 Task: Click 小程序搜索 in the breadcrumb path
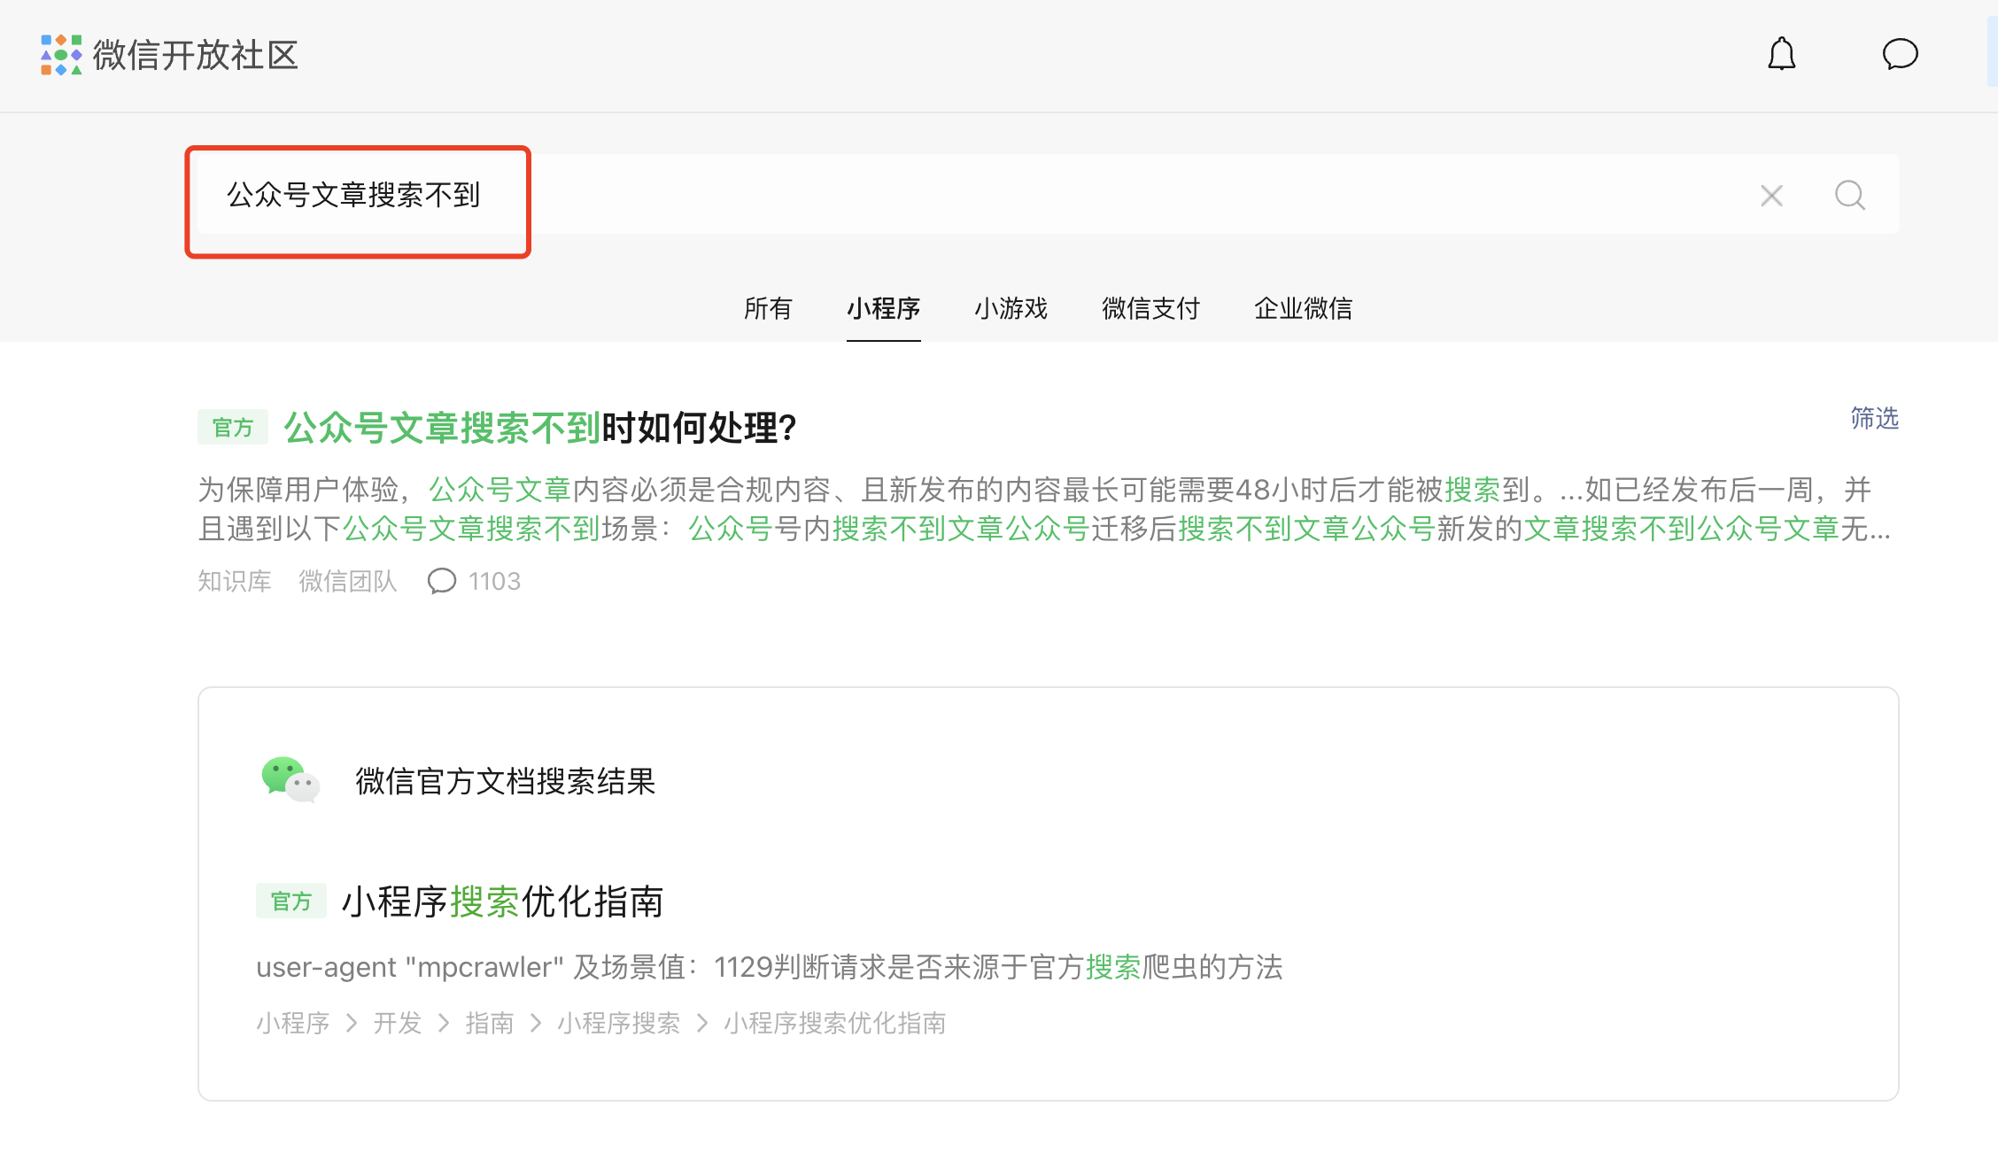[x=618, y=1024]
